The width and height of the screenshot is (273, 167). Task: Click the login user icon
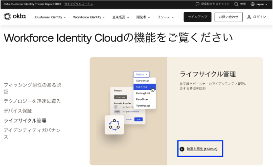249,17
